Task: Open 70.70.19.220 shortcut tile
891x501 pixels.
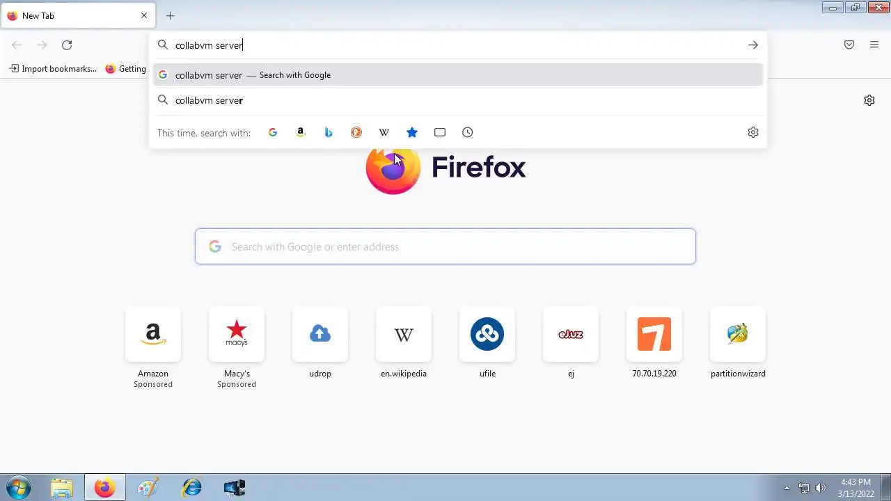Action: pos(654,334)
